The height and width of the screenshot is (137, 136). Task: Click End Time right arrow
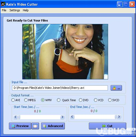tap(119, 117)
